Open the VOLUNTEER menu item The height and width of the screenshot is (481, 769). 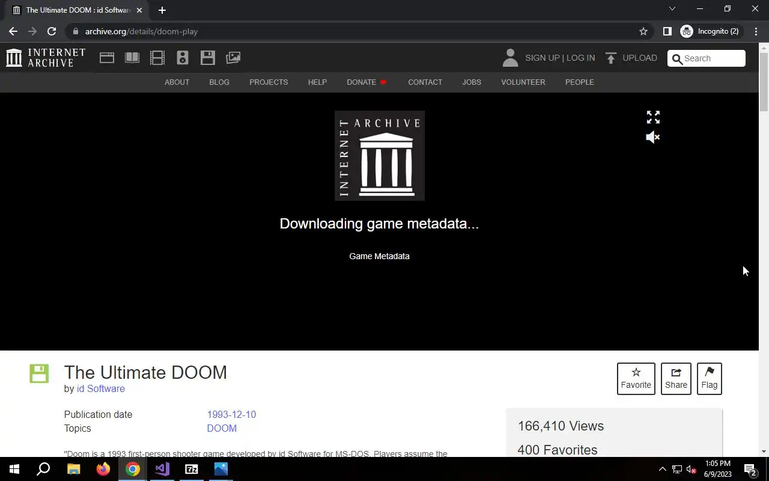tap(523, 82)
